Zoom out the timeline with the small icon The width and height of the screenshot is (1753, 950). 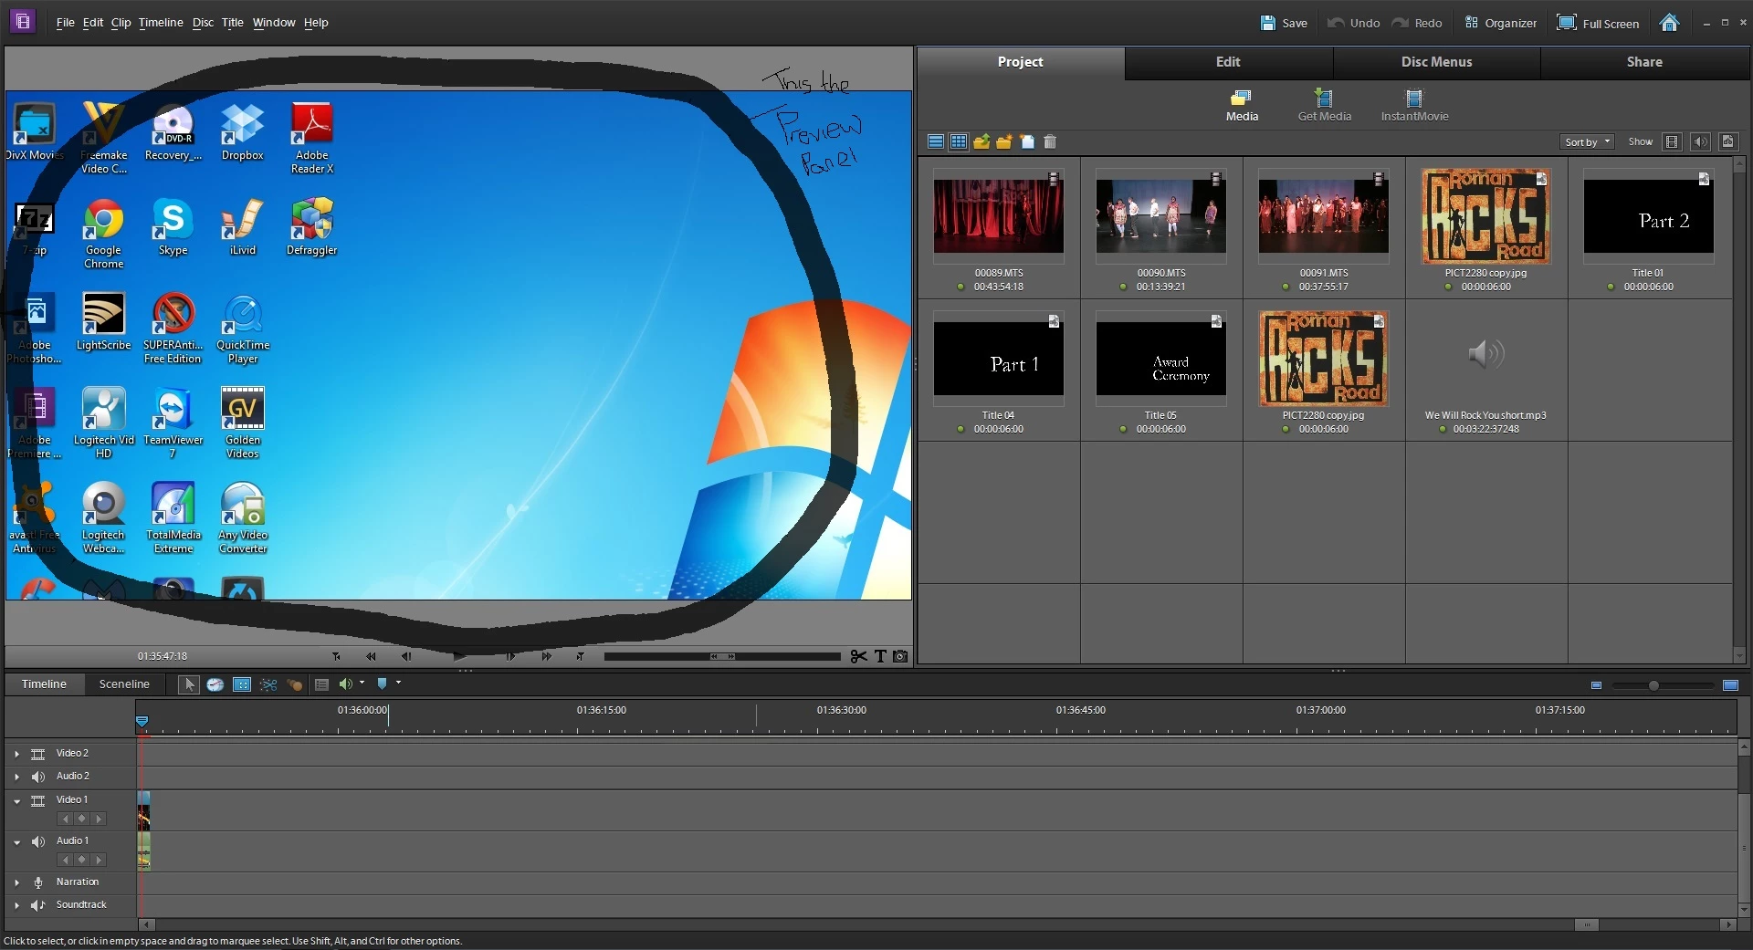1596,685
